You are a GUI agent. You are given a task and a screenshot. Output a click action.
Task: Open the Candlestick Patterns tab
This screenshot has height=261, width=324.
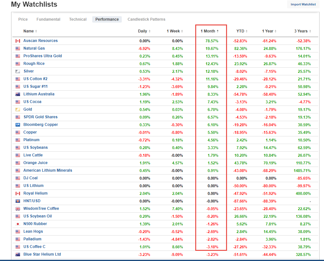coord(146,19)
